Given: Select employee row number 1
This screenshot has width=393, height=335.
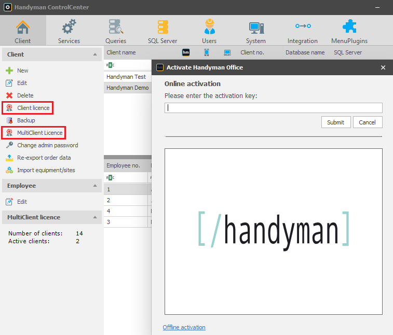Looking at the screenshot, I should point(128,189).
